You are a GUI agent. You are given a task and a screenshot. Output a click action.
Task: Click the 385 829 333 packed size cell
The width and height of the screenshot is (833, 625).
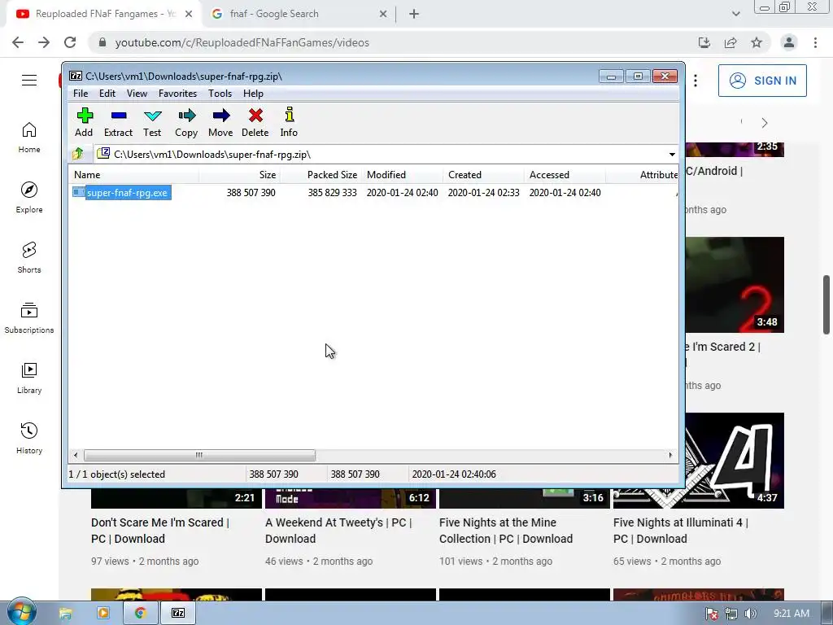[332, 193]
